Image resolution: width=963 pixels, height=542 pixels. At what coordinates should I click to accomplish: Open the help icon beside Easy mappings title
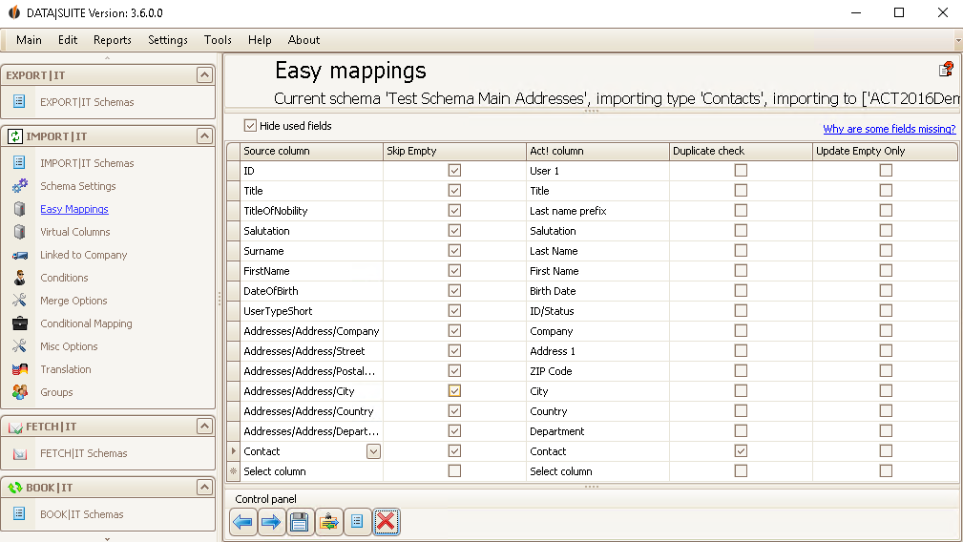point(946,70)
